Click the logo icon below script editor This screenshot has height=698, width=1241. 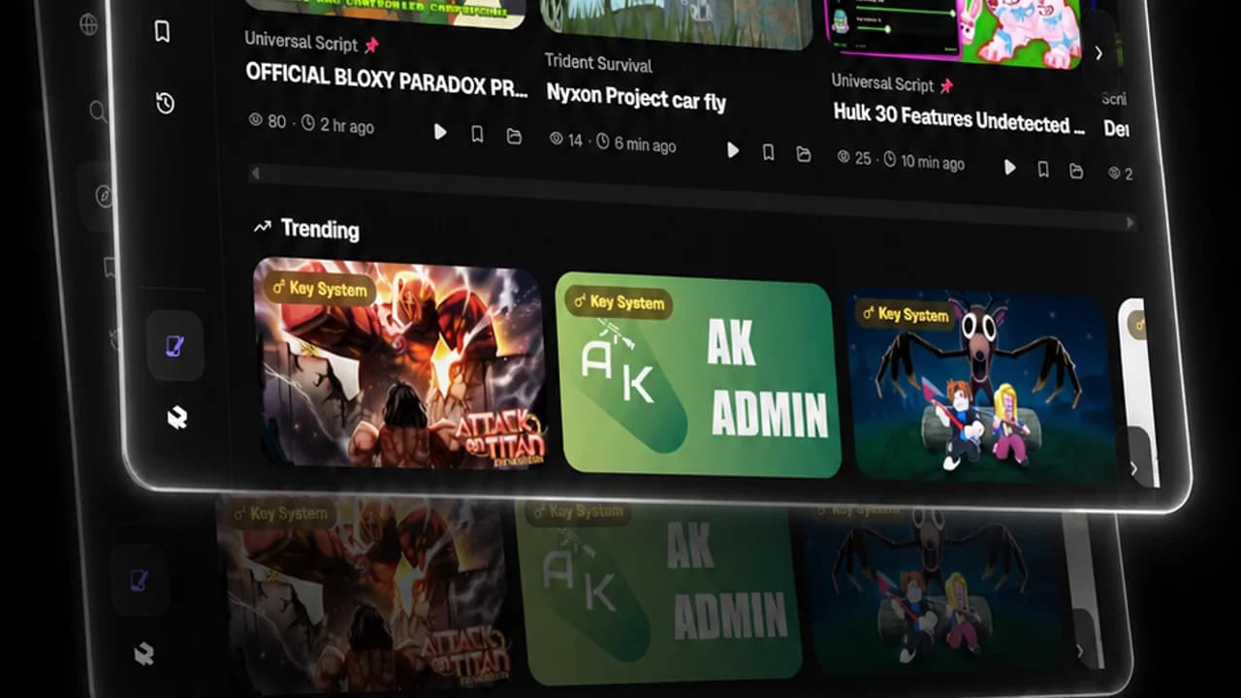[176, 418]
